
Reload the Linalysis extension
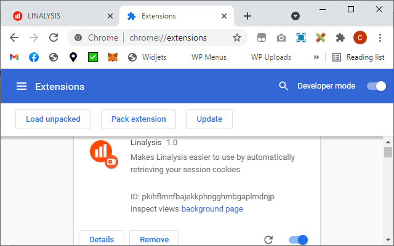point(268,240)
